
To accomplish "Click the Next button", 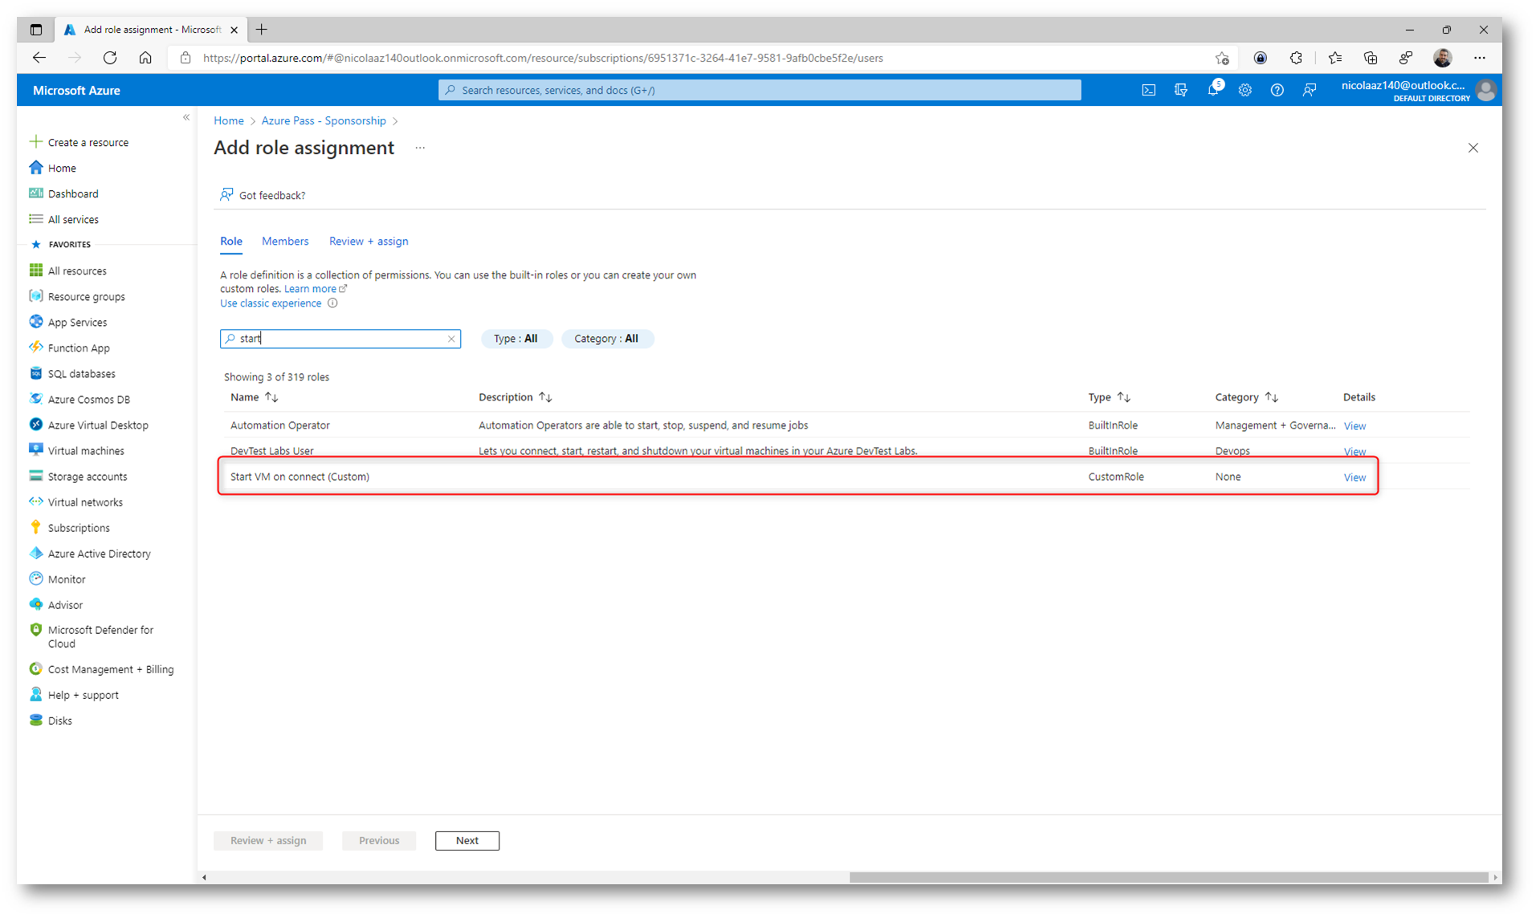I will point(467,840).
